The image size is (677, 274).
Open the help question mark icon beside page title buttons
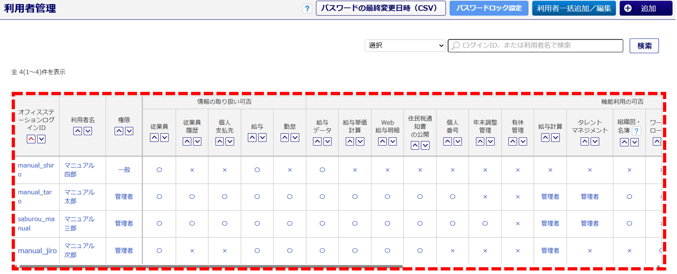click(307, 9)
